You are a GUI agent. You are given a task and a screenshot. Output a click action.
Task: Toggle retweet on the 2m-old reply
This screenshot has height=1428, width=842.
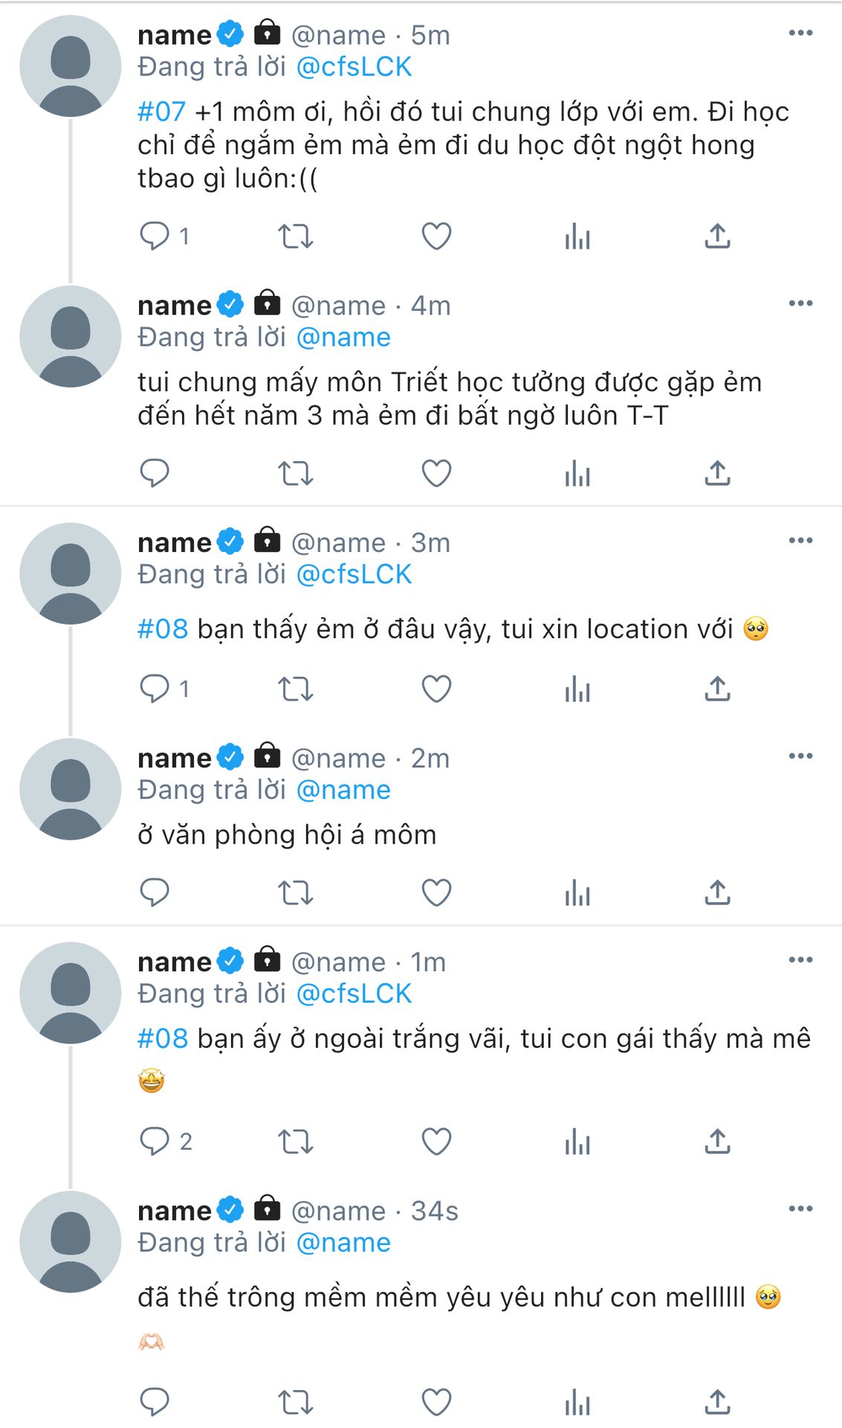pos(296,892)
